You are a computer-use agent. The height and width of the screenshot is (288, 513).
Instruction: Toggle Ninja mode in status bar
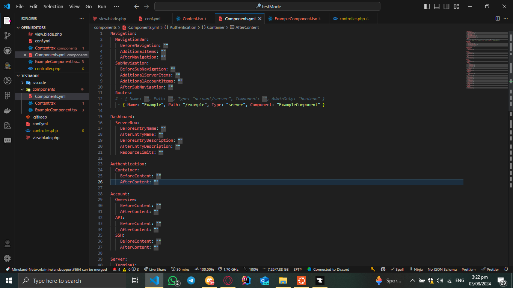point(415,269)
